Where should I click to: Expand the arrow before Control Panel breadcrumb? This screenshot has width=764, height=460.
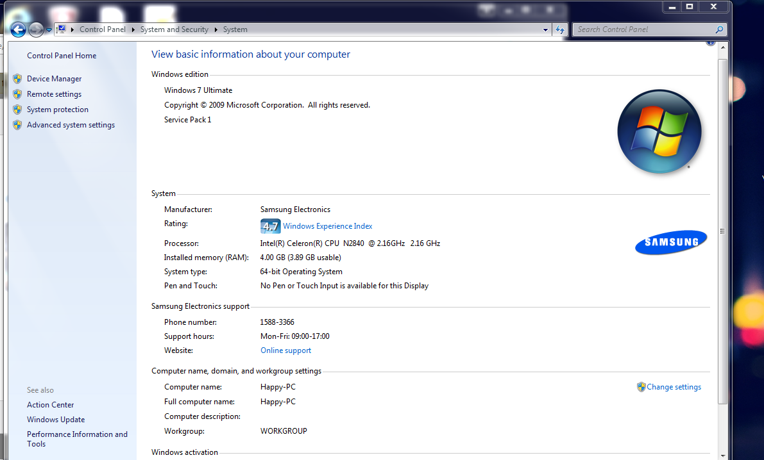point(72,29)
